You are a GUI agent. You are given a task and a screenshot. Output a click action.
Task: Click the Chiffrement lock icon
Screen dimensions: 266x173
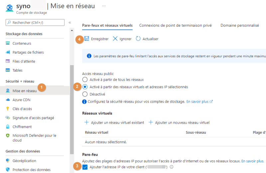point(8,127)
